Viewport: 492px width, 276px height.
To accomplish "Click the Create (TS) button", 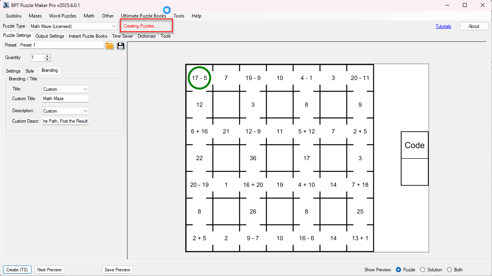I will 17,270.
